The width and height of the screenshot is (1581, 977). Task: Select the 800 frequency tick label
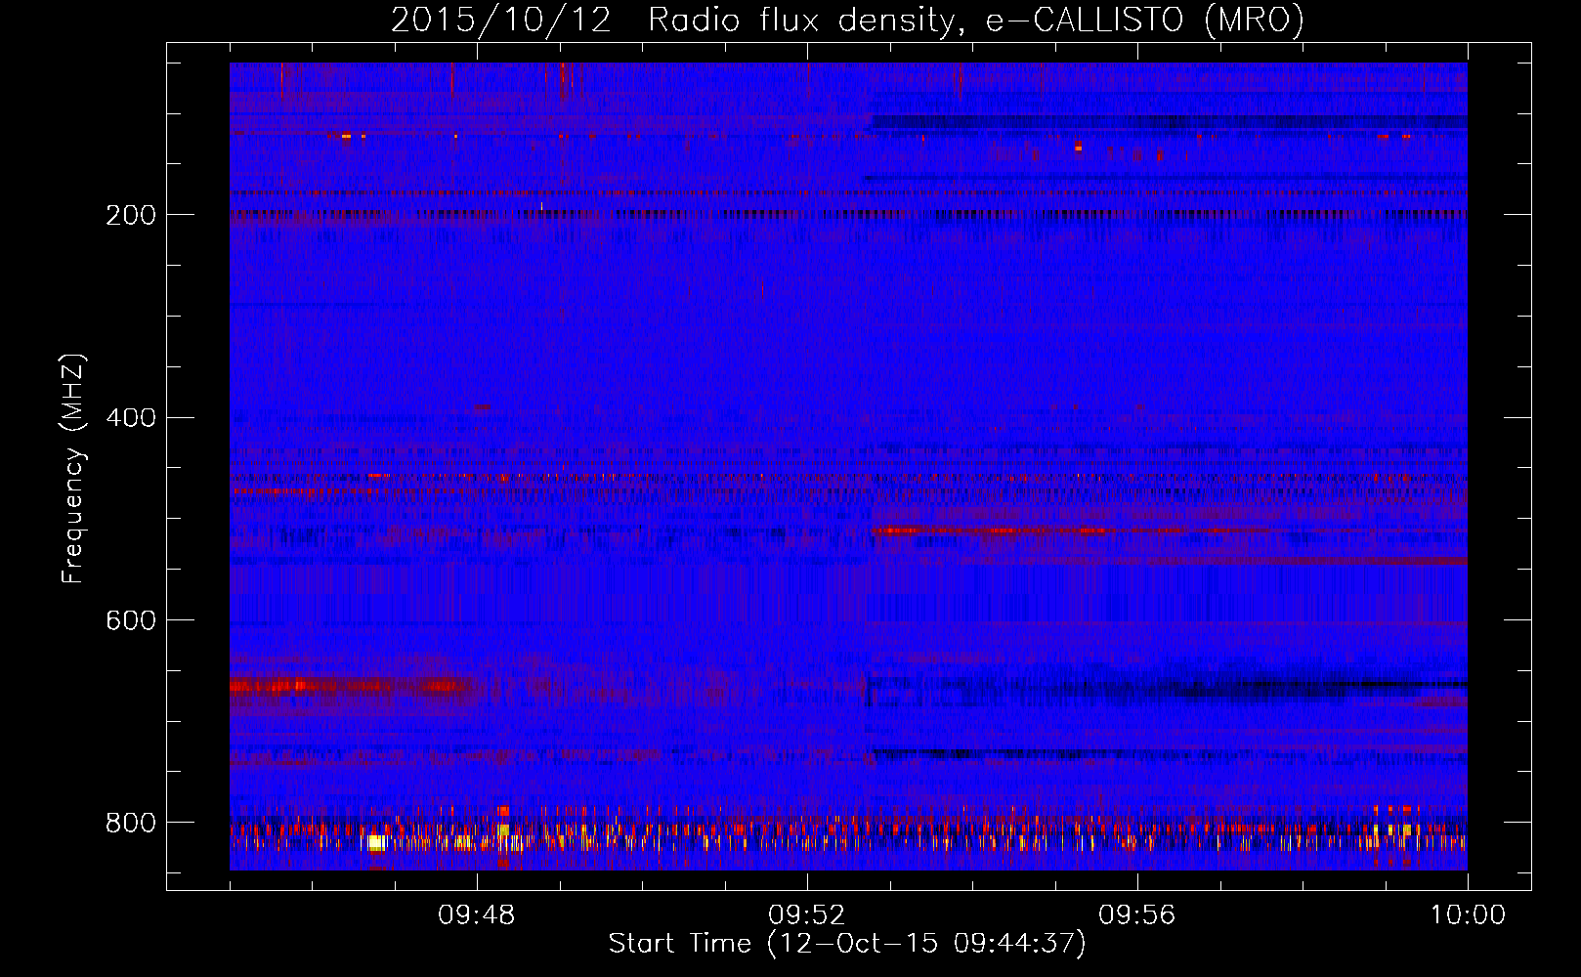tap(130, 823)
